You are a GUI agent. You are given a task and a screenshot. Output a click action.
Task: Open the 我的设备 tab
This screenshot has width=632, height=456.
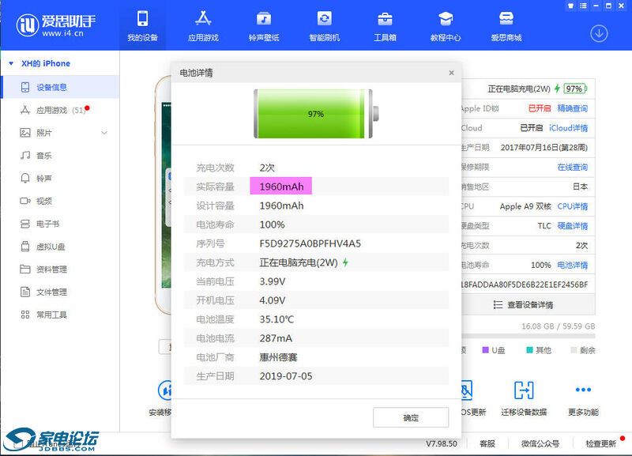[142, 26]
